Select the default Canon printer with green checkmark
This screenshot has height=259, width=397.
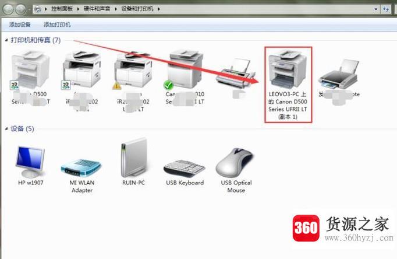[185, 78]
